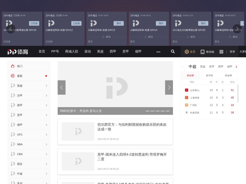The image size is (246, 184).
Task: Expand NBA category in sidebar
Action: point(46,144)
